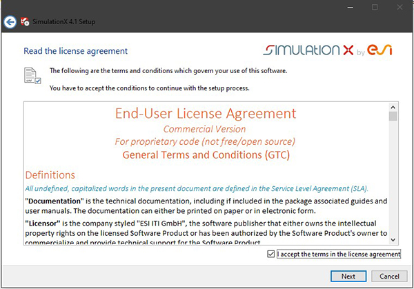The height and width of the screenshot is (289, 414).
Task: Click the scrollbar down arrow
Action: click(393, 239)
